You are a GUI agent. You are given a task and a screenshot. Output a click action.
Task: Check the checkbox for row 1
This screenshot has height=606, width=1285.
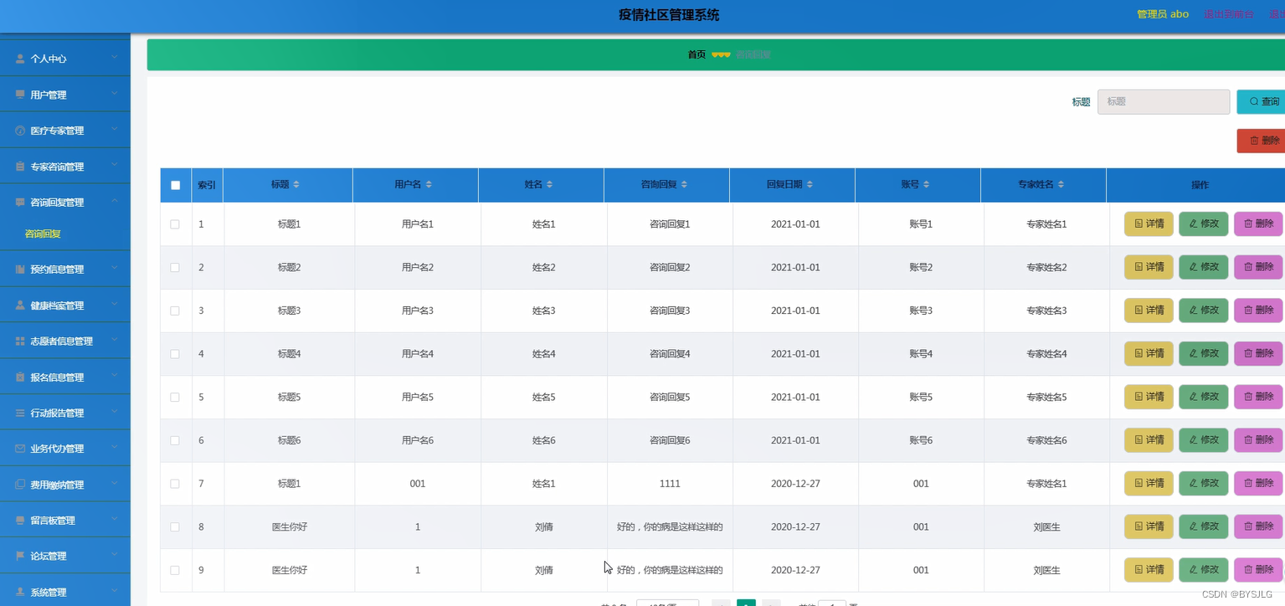175,224
